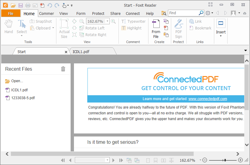Go to the last page in status bar
This screenshot has width=250, height=165.
pyautogui.click(x=121, y=160)
